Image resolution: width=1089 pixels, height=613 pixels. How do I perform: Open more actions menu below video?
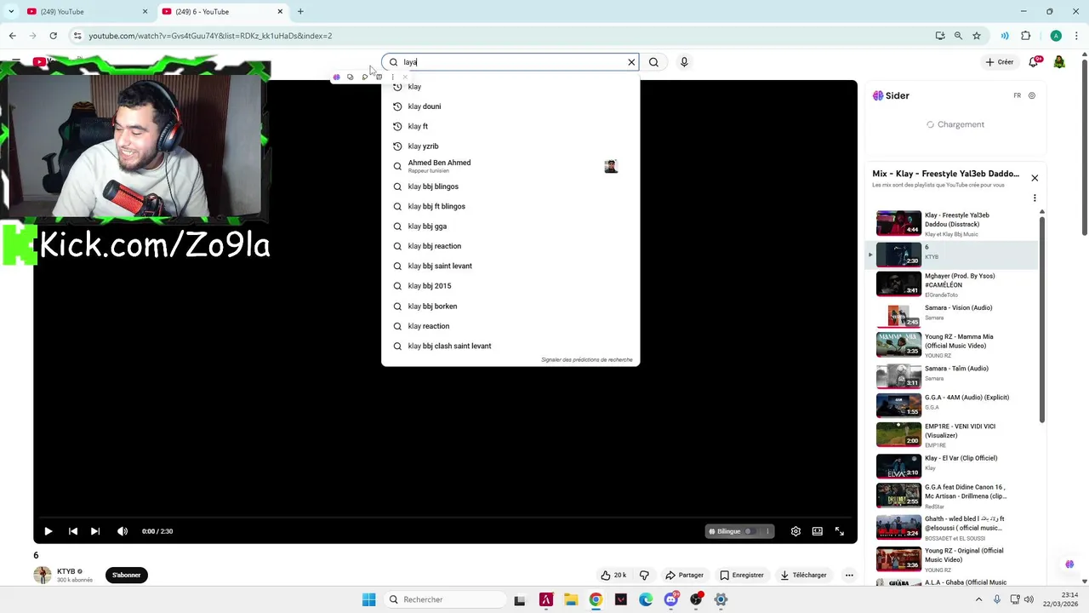pos(848,575)
